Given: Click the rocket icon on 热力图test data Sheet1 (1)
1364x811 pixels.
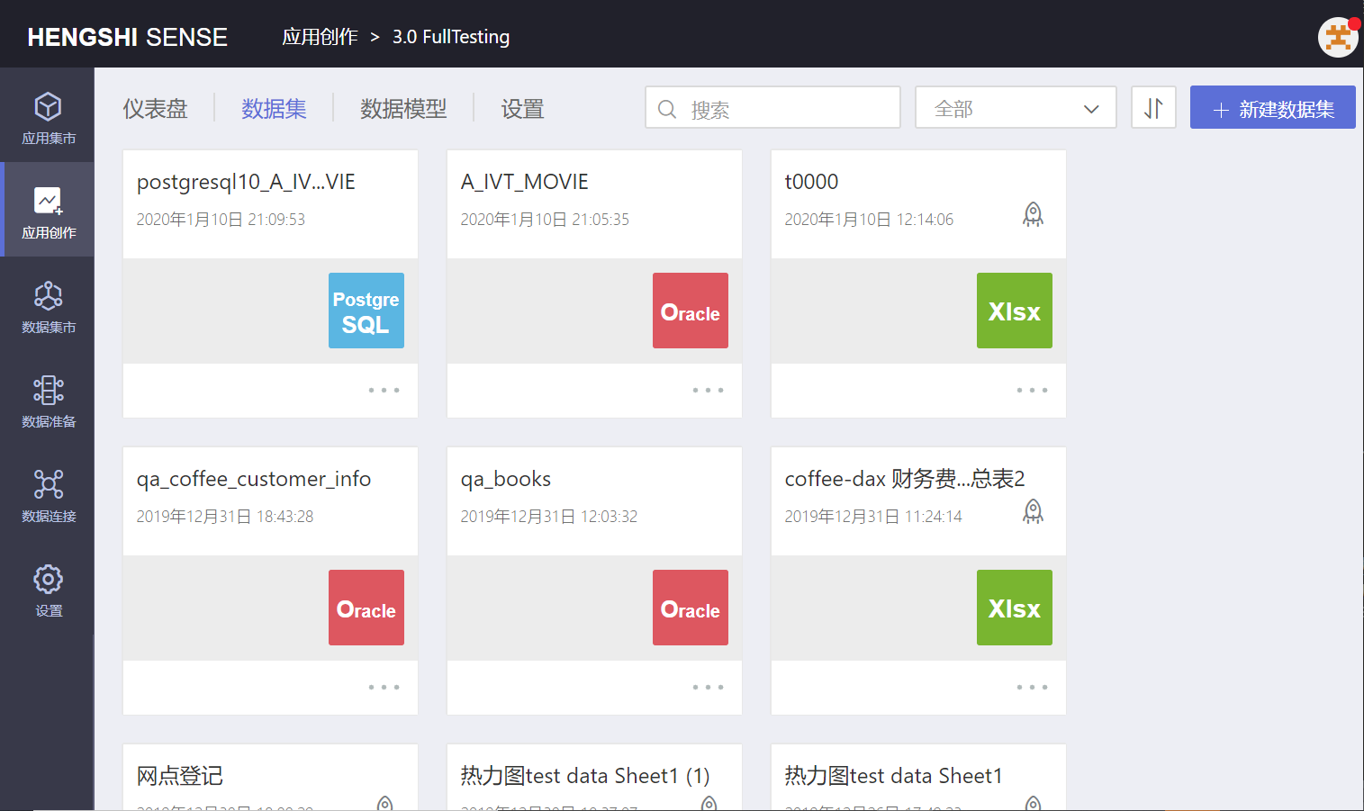Looking at the screenshot, I should coord(709,803).
